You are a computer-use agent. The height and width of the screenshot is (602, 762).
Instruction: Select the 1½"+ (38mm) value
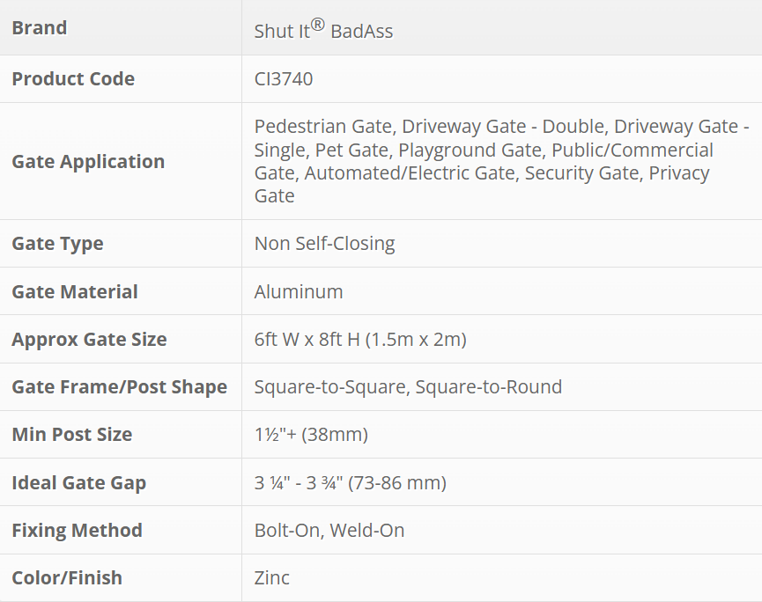pos(311,435)
